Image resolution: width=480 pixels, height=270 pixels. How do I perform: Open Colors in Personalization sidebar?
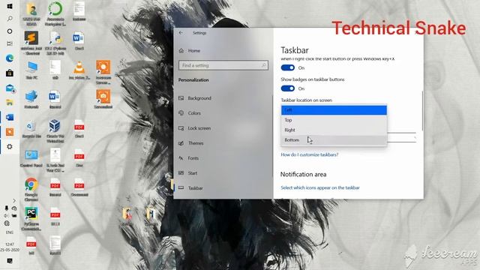(x=190, y=113)
